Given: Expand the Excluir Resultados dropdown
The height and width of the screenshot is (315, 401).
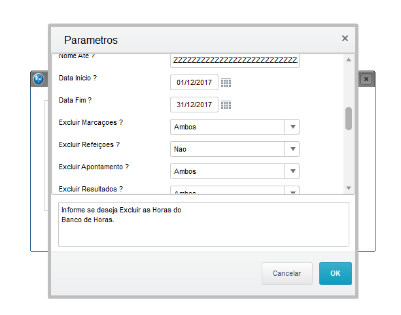Looking at the screenshot, I should [292, 191].
